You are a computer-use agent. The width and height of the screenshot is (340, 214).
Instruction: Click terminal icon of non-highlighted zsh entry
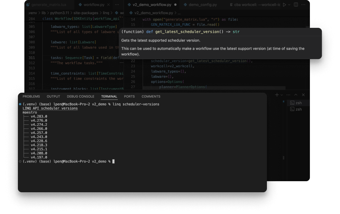[x=292, y=109]
